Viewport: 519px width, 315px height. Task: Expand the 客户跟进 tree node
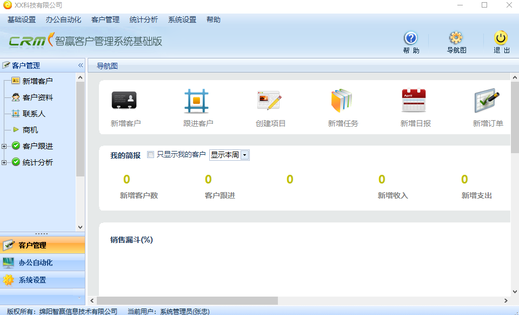click(4, 146)
